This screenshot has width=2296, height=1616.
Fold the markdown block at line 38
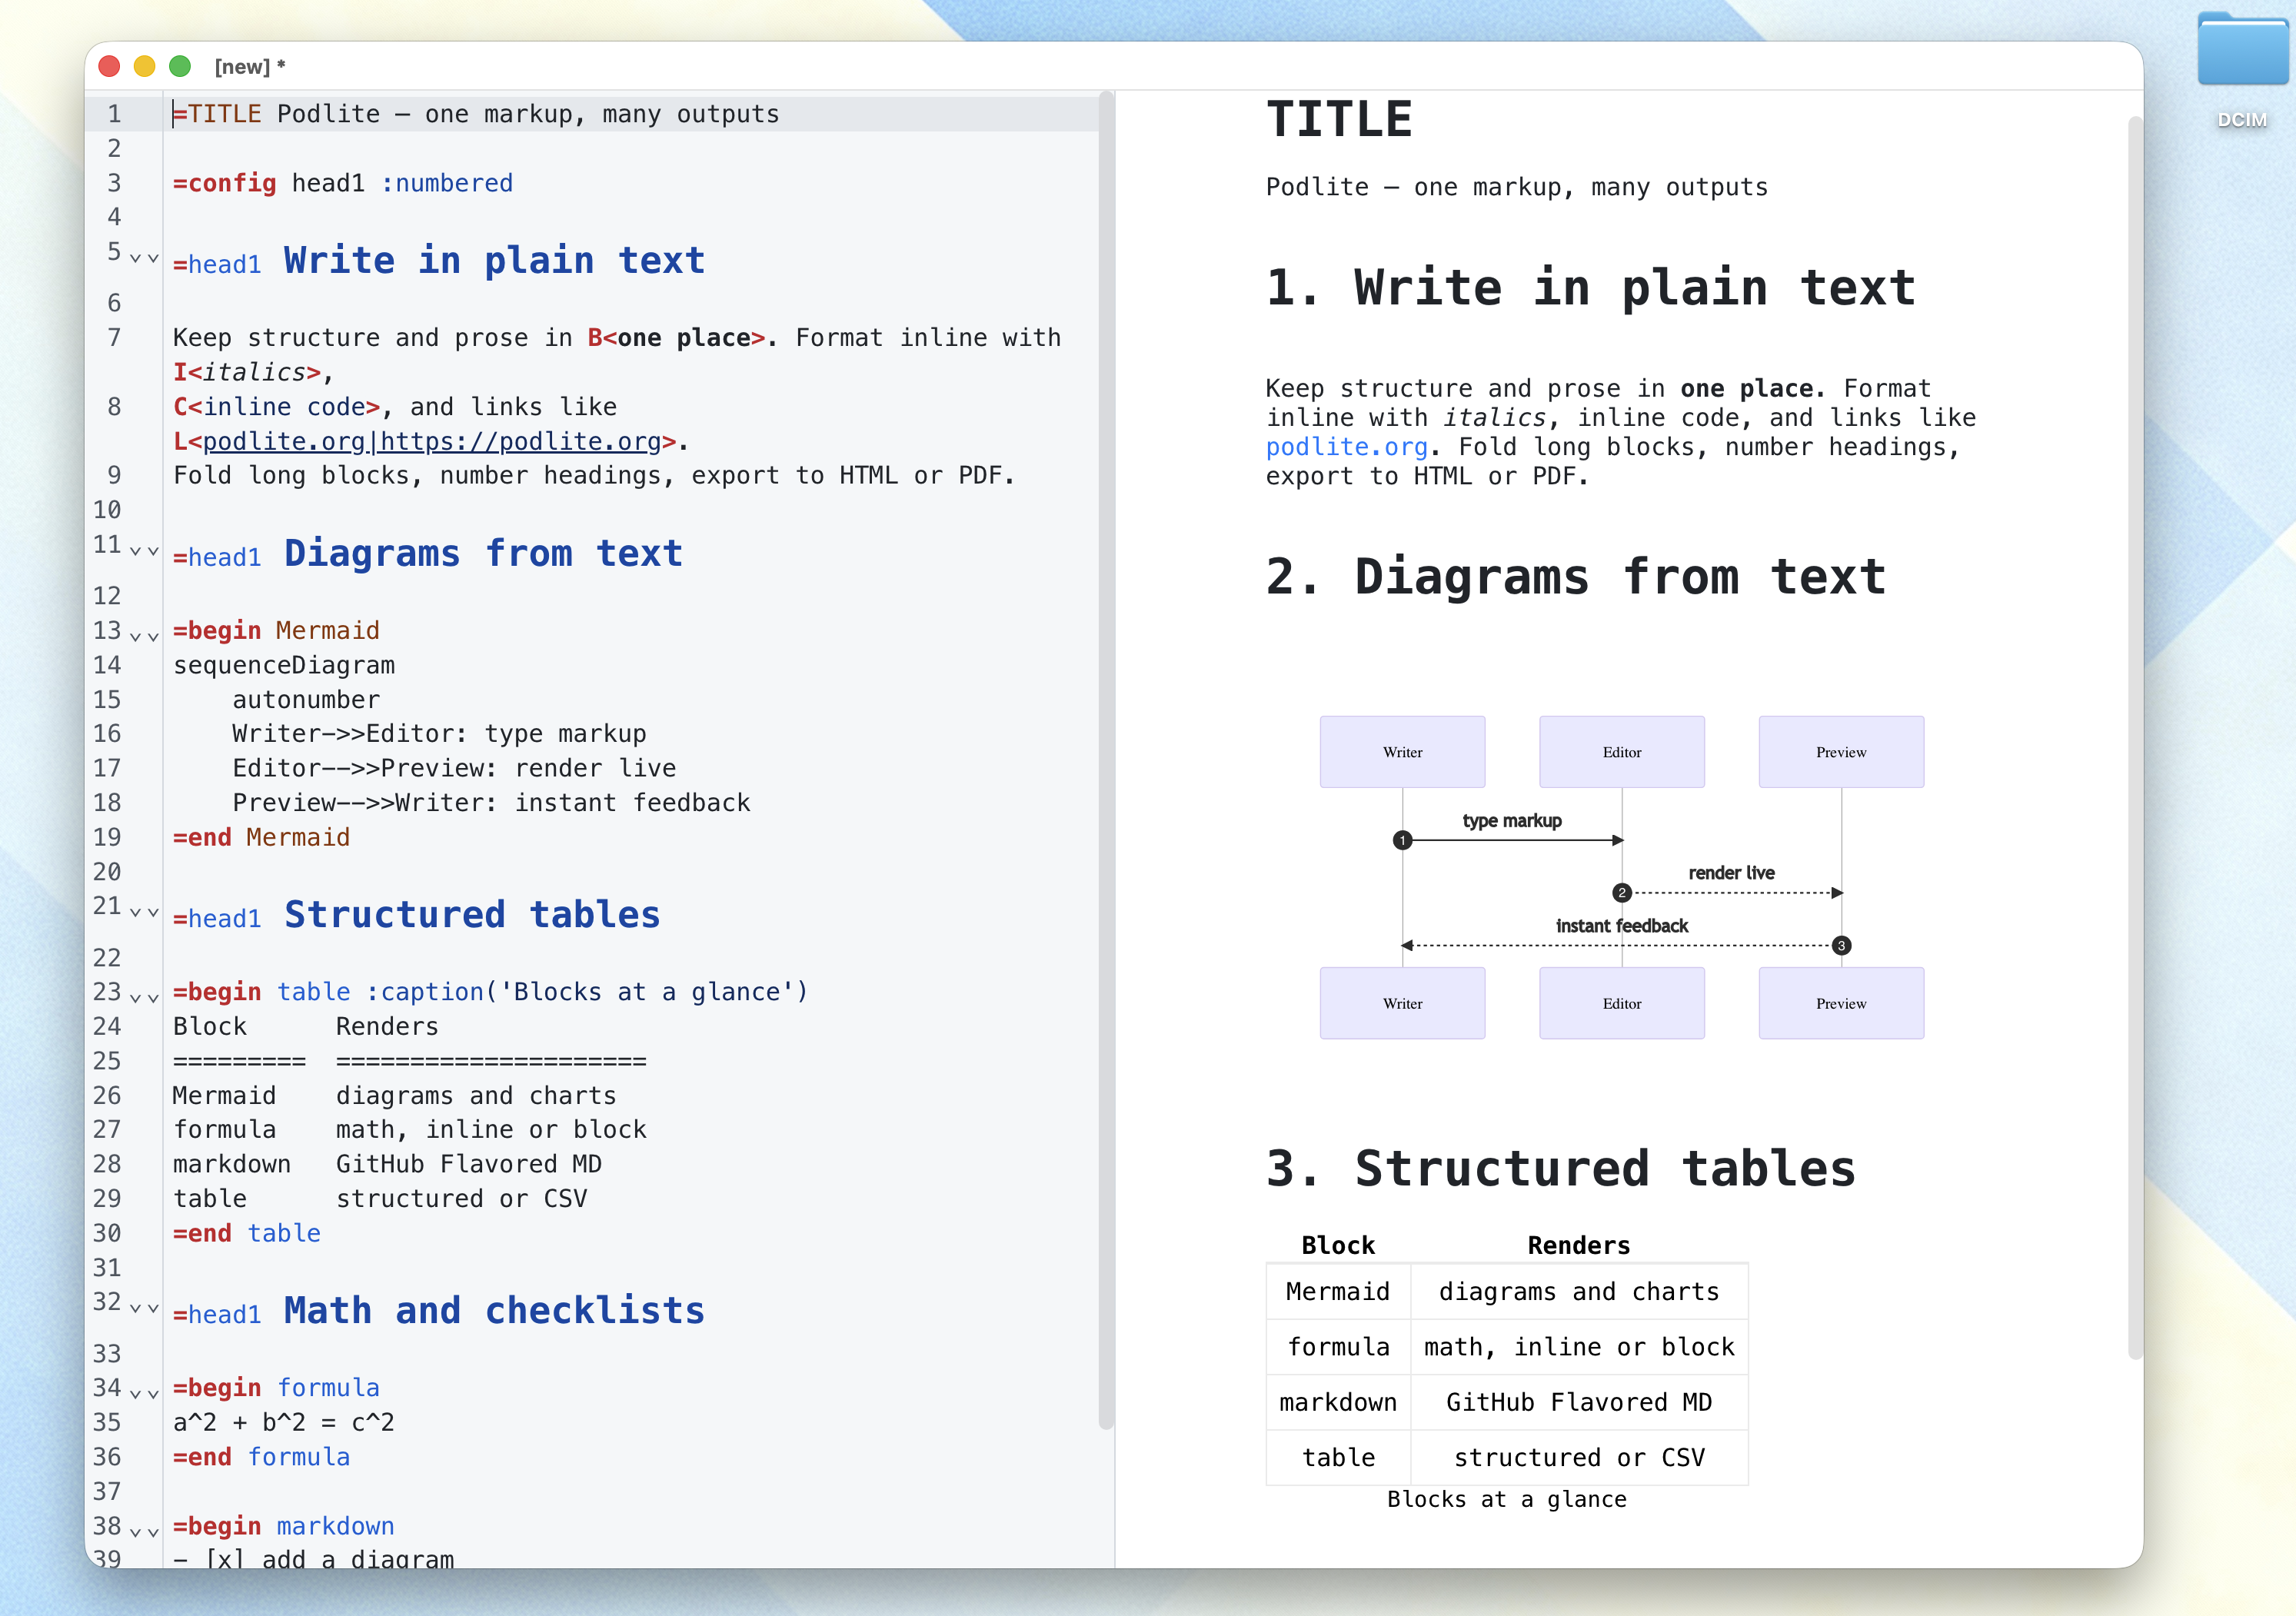click(144, 1532)
